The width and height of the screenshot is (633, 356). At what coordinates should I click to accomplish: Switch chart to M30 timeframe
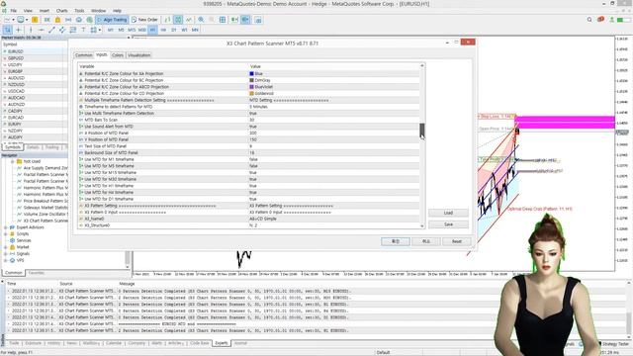(142, 30)
